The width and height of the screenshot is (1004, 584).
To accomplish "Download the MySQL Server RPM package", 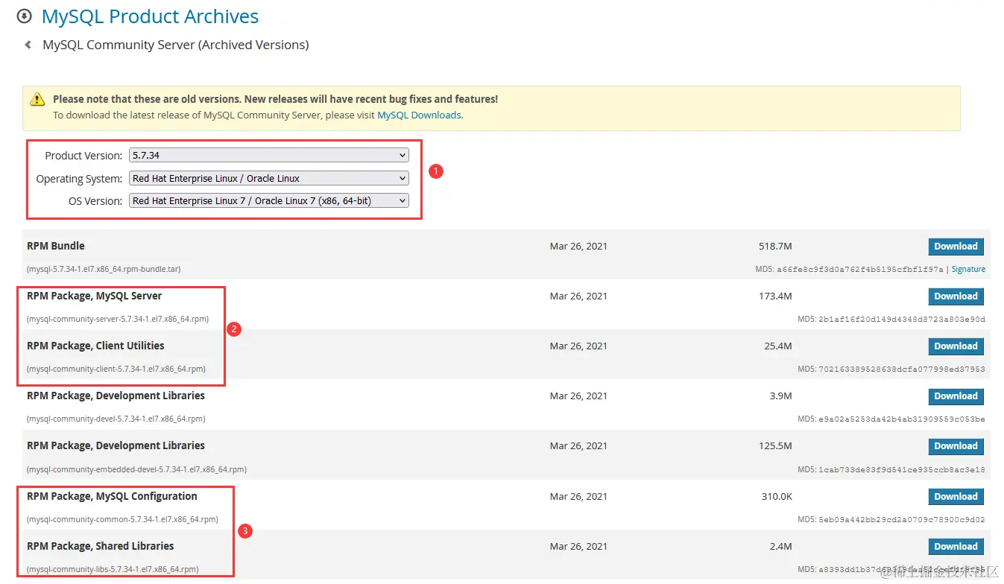I will 956,296.
